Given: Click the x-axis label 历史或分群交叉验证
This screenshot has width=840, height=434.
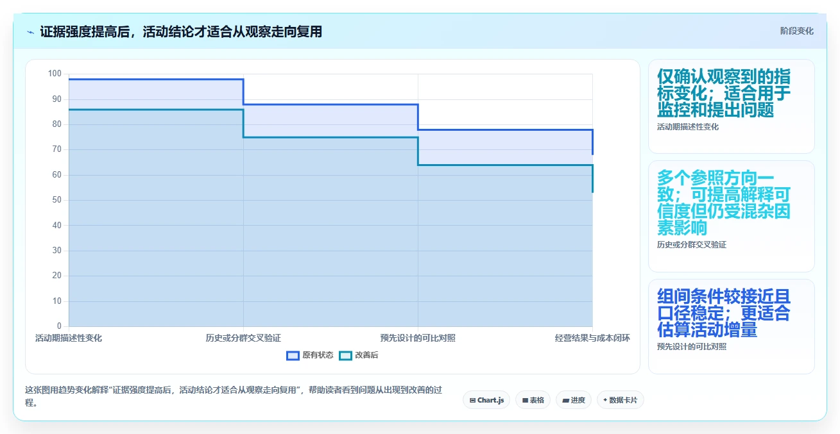Looking at the screenshot, I should [x=243, y=338].
